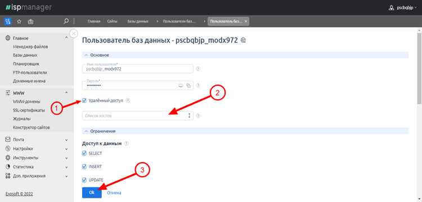
Task: Open SSL-сертификаты in sidebar
Action: pyautogui.click(x=29, y=110)
